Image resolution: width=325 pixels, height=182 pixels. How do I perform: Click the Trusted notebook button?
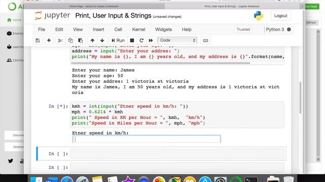[x=243, y=29]
